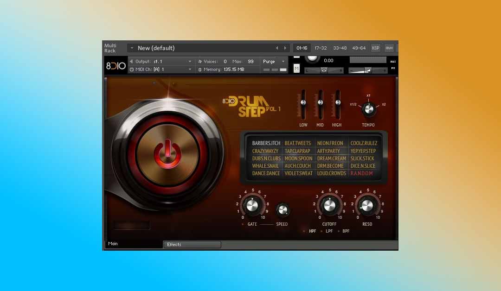Image resolution: width=501 pixels, height=291 pixels.
Task: Click the Output routing icon
Action: (x=131, y=61)
